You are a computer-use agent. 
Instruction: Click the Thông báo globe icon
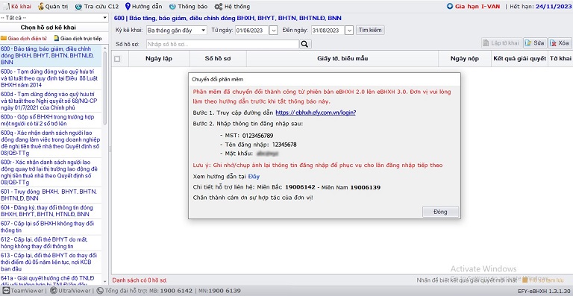(x=172, y=6)
